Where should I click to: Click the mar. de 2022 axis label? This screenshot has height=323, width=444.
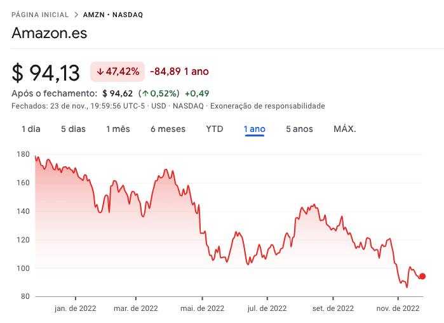point(136,308)
